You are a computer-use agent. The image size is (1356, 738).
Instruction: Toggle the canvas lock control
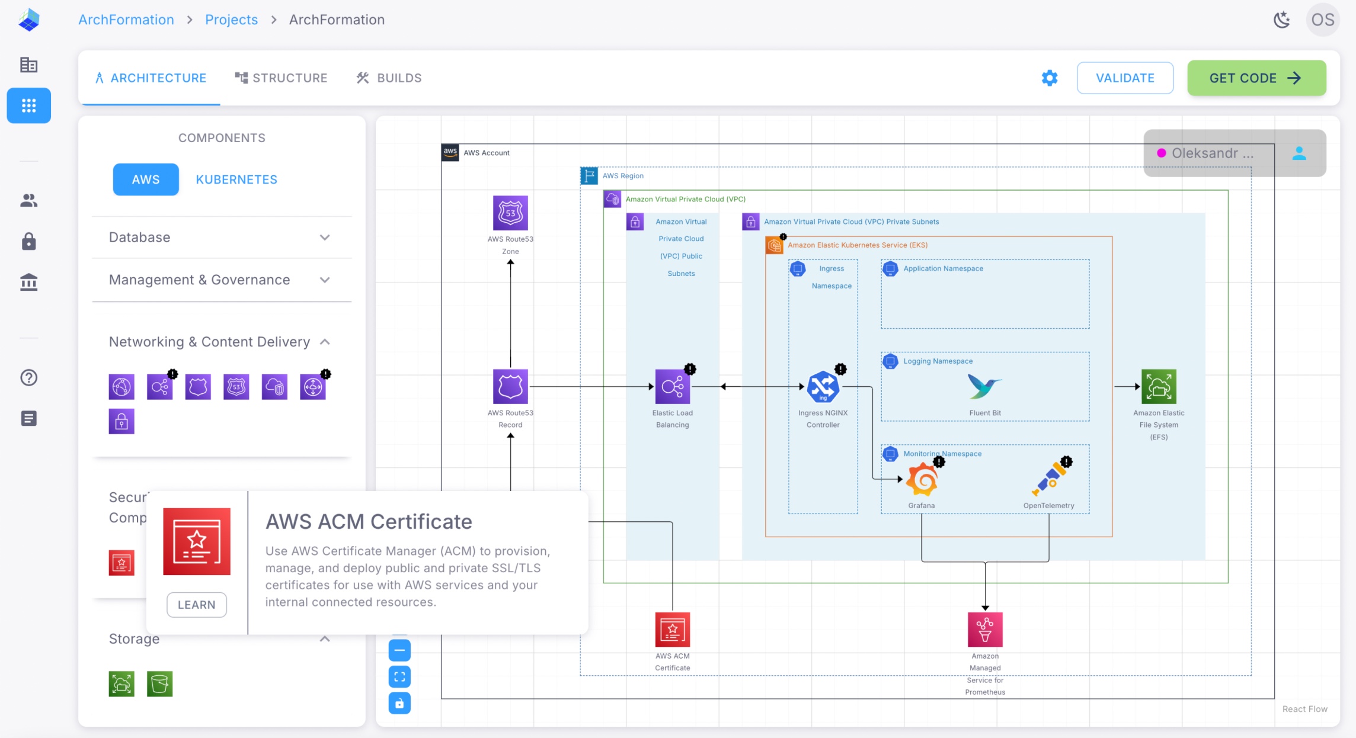[x=399, y=703]
